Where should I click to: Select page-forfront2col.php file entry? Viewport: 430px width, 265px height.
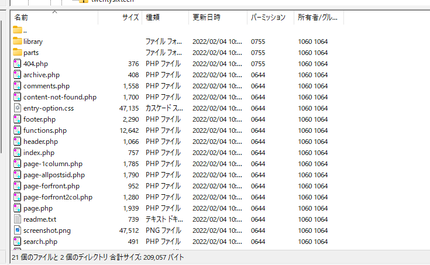pyautogui.click(x=57, y=197)
